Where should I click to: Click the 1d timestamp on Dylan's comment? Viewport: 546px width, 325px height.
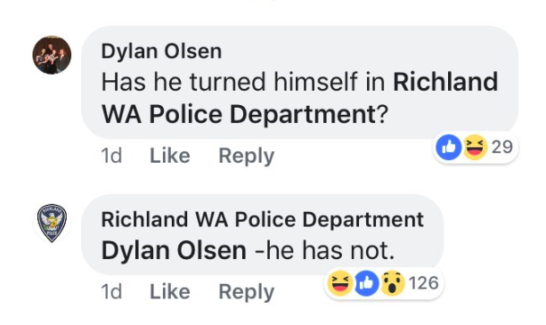pos(111,156)
